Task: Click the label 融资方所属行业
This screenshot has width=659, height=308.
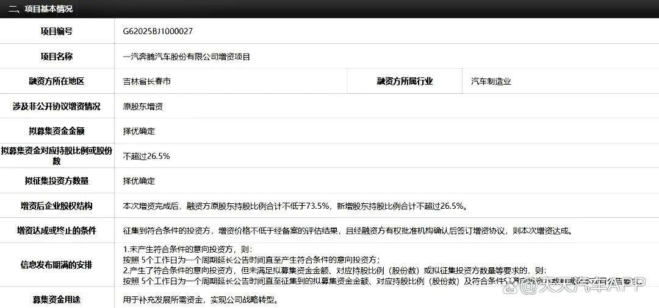Action: tap(405, 82)
